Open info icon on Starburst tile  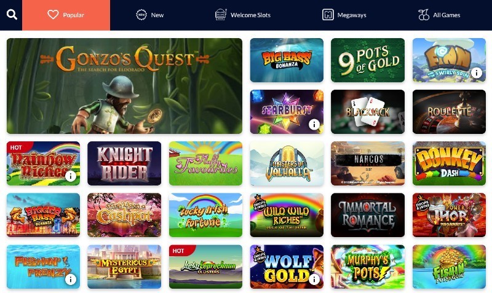point(314,125)
